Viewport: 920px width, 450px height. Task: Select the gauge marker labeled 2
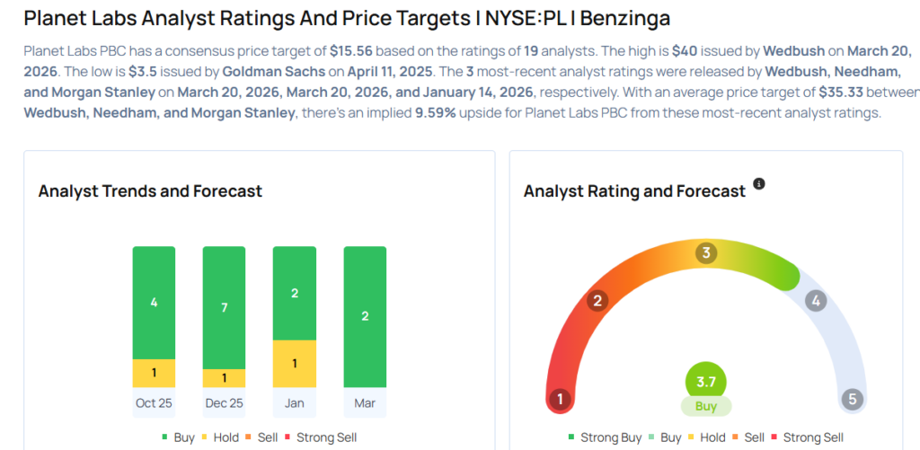[596, 301]
